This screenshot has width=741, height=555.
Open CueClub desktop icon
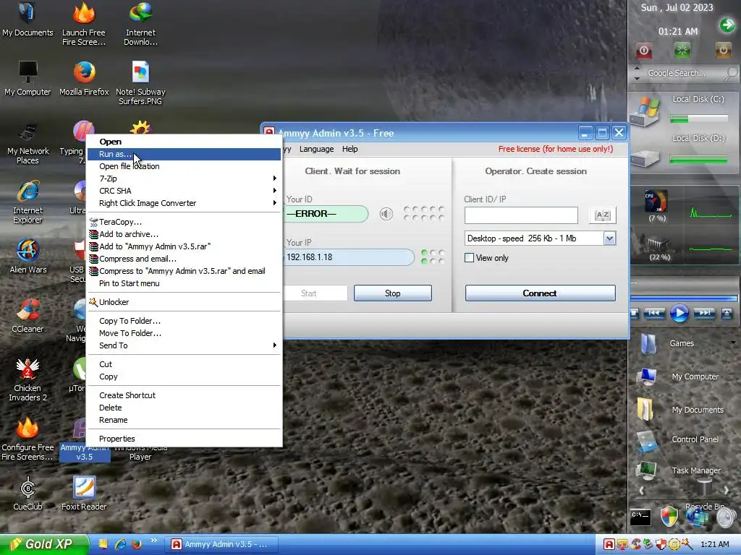click(28, 494)
